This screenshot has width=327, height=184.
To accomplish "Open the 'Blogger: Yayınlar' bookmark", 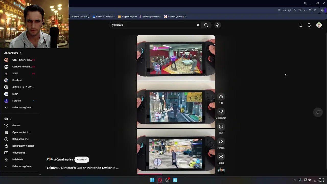I will 127,17.
